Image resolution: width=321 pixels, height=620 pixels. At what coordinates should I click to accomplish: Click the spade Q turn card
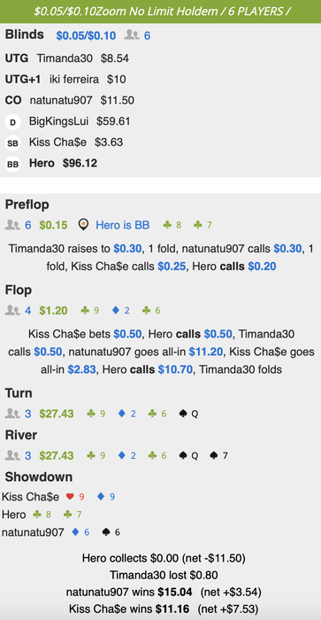point(188,414)
